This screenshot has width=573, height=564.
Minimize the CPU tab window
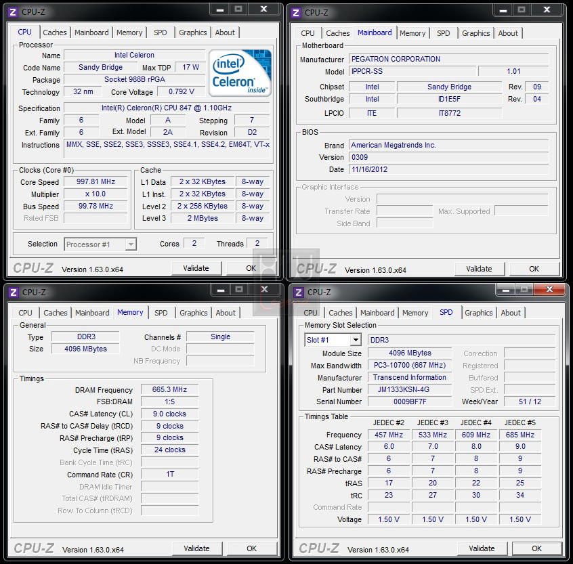click(220, 9)
